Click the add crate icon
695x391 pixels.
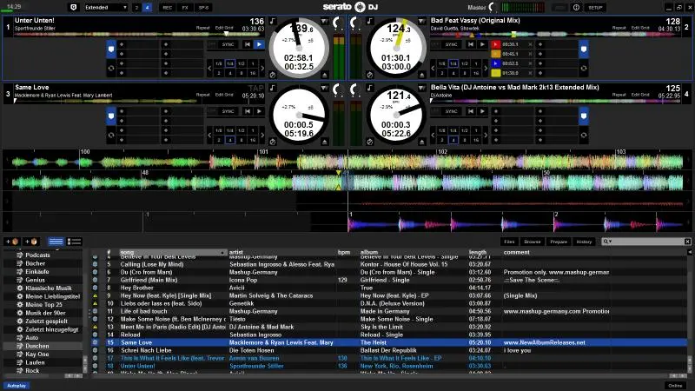pos(11,241)
